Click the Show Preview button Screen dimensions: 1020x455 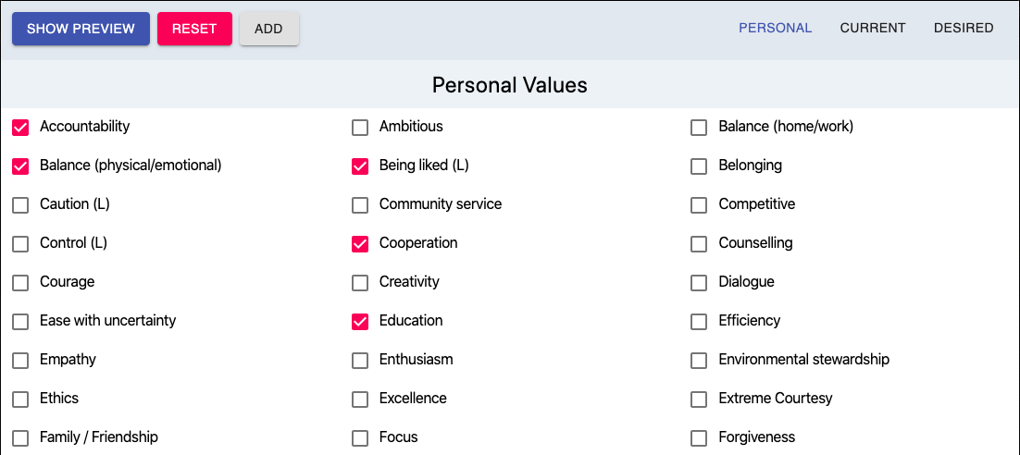(x=81, y=29)
